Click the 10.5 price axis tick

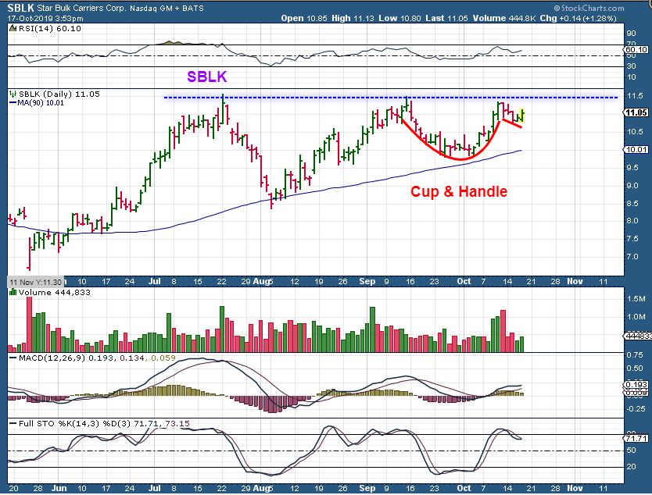coord(635,132)
